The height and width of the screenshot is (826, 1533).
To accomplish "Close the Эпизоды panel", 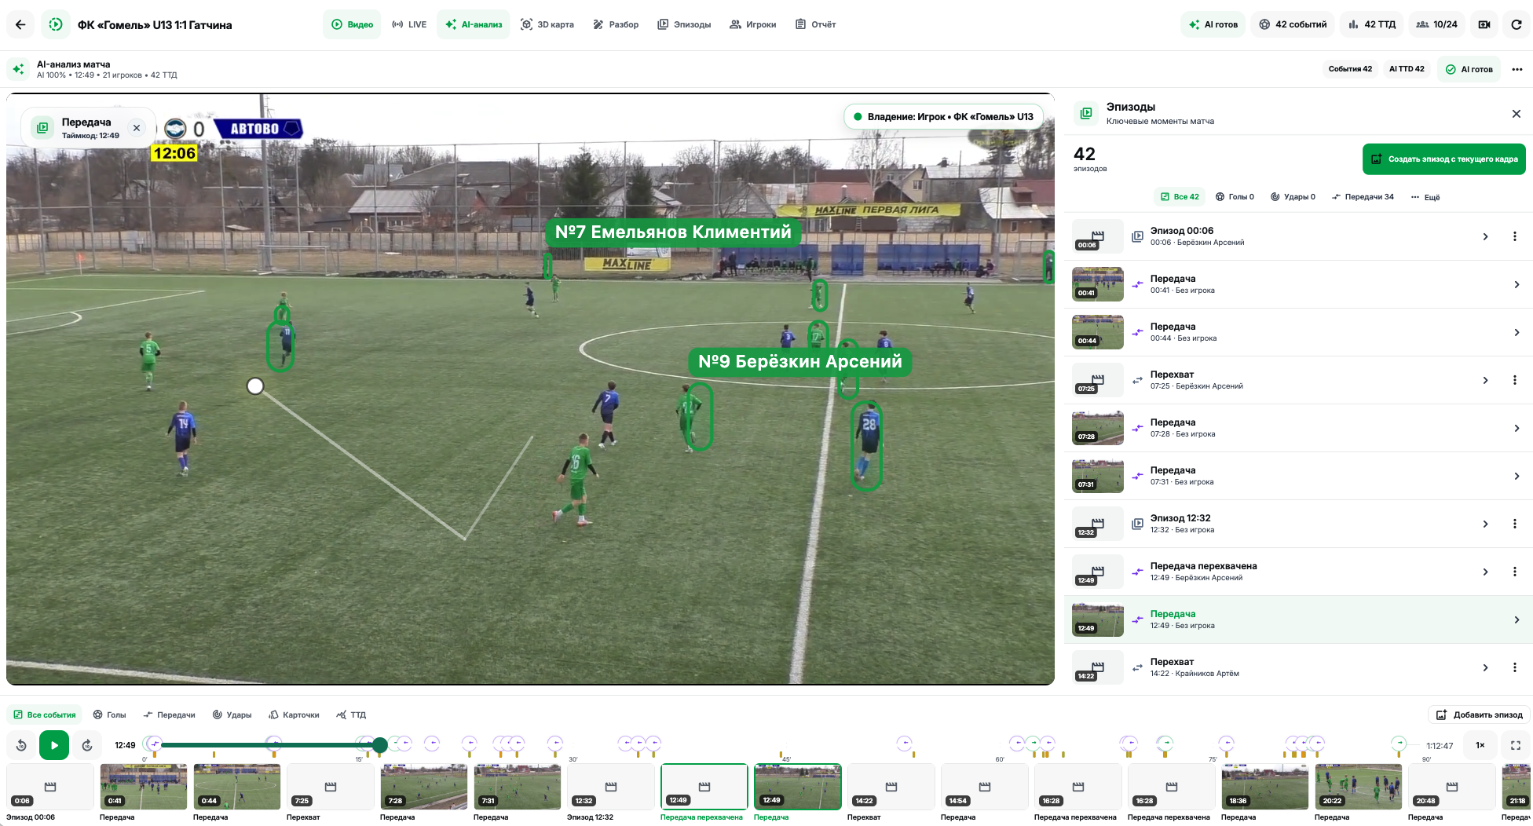I will point(1516,114).
